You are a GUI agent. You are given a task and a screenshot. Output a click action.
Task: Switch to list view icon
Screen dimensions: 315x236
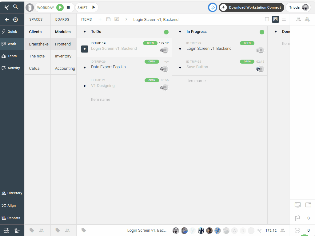pos(284,19)
